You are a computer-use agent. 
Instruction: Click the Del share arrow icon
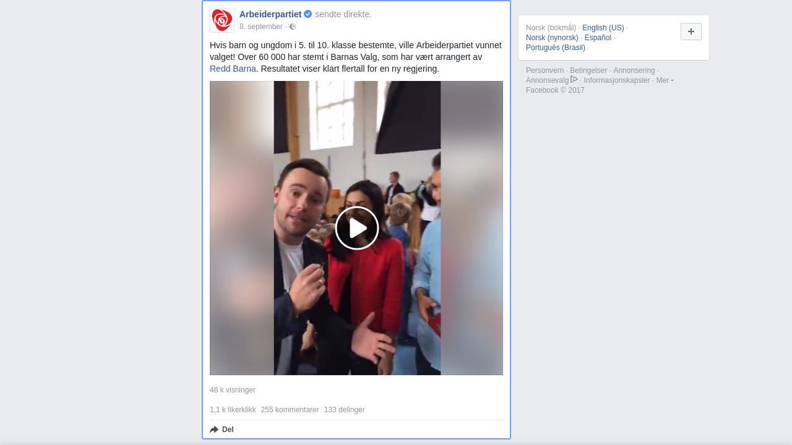click(214, 430)
